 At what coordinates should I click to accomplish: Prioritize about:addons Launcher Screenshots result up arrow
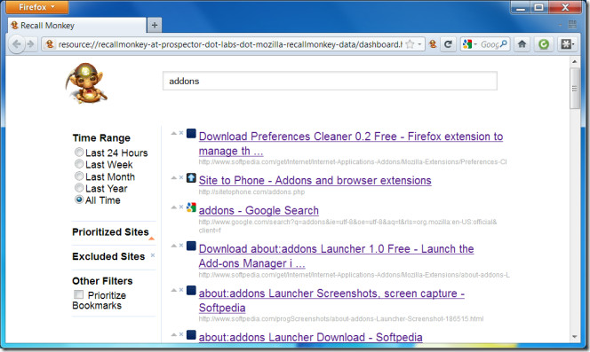pyautogui.click(x=173, y=290)
